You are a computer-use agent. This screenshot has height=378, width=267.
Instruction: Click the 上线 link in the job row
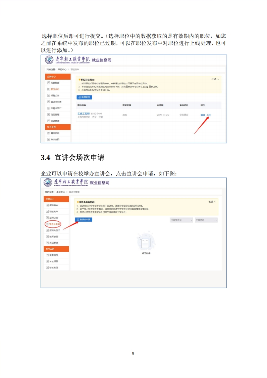(209, 115)
